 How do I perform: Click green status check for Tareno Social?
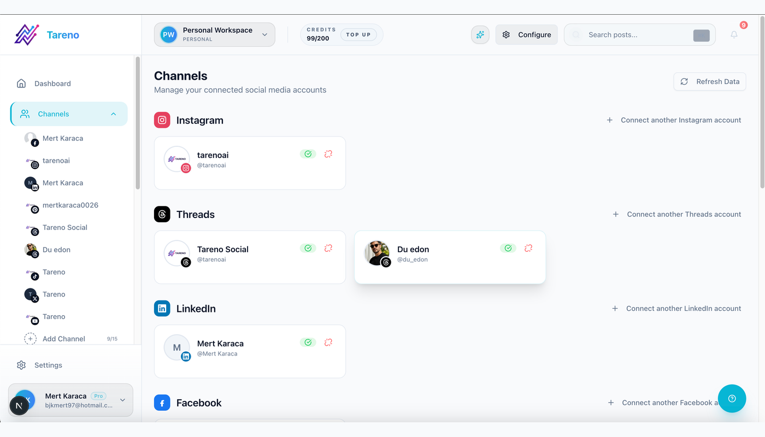click(x=308, y=248)
